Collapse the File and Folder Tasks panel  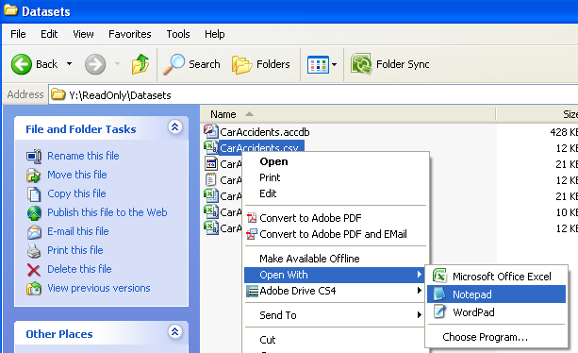click(x=175, y=126)
